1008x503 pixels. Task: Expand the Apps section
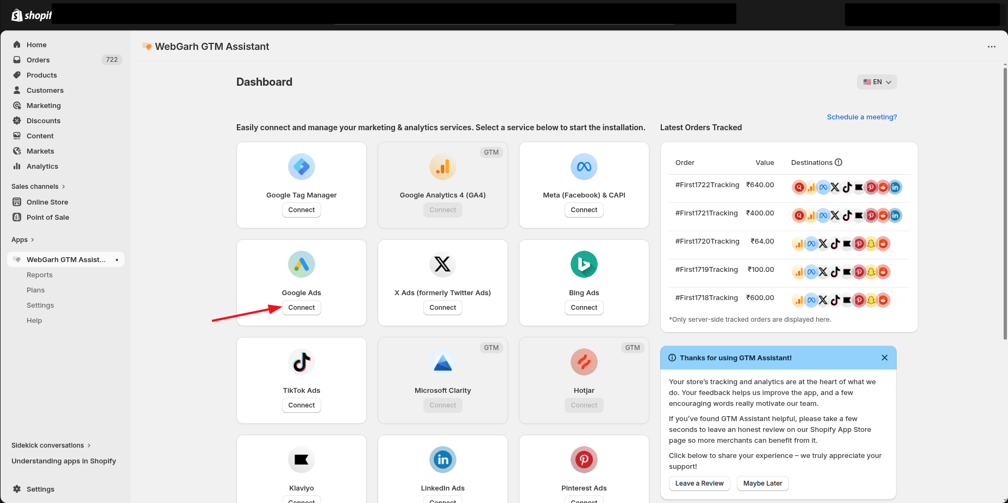[x=23, y=239]
